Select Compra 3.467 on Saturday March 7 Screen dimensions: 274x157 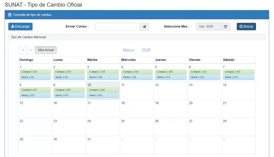[239, 72]
